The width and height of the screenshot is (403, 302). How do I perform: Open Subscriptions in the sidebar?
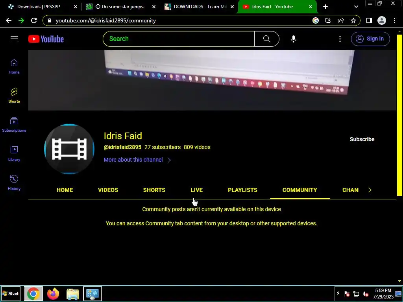(14, 125)
